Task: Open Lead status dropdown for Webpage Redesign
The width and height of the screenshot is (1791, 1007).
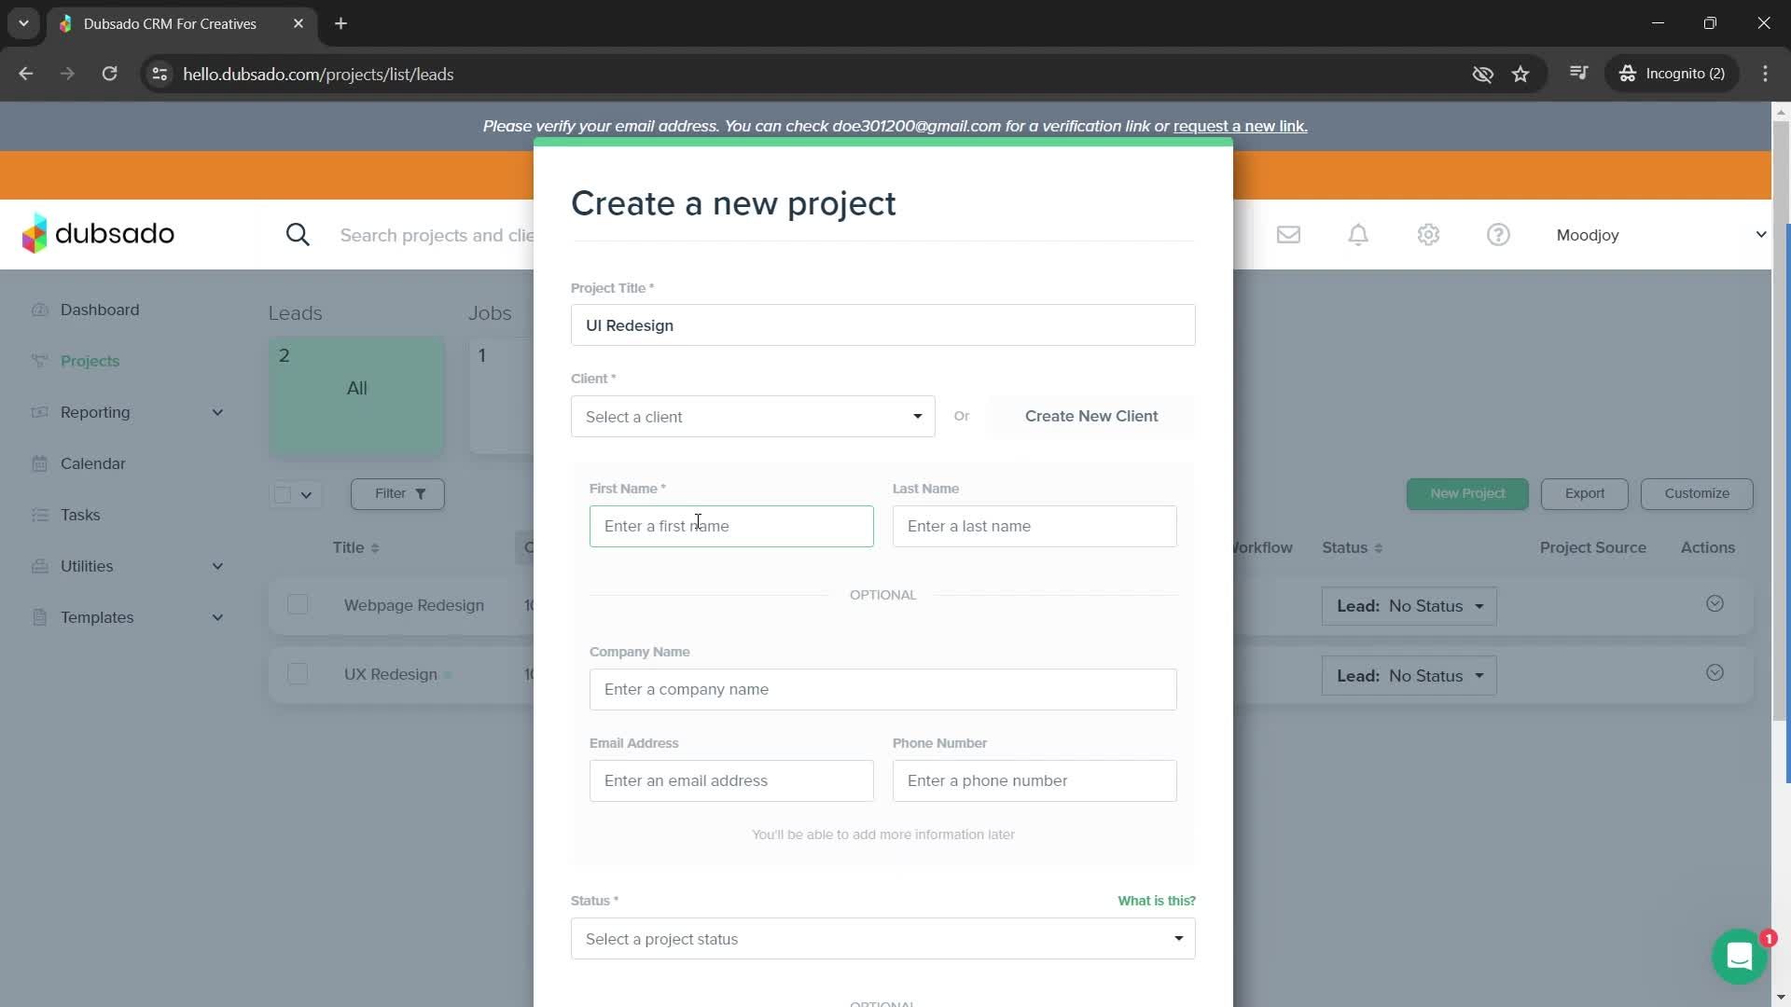Action: coord(1409,606)
